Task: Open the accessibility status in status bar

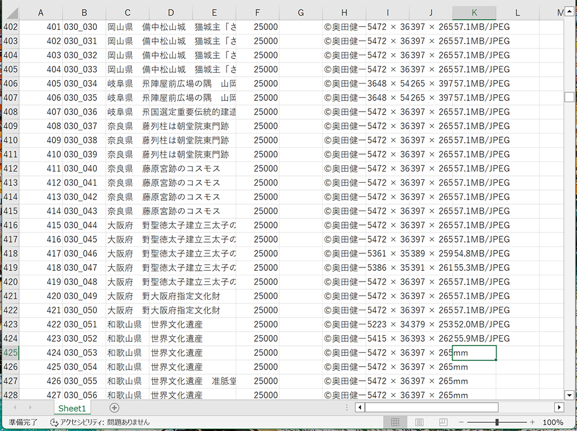Action: 100,422
